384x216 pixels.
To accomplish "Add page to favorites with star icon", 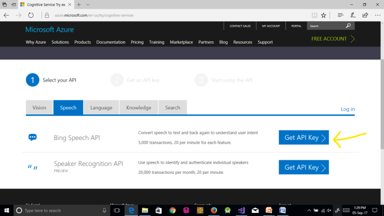I will click(x=324, y=15).
